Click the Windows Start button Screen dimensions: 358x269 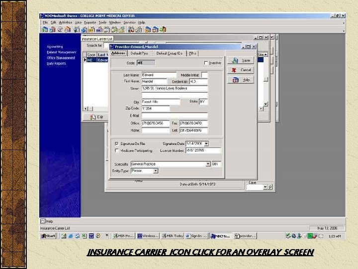(x=48, y=236)
